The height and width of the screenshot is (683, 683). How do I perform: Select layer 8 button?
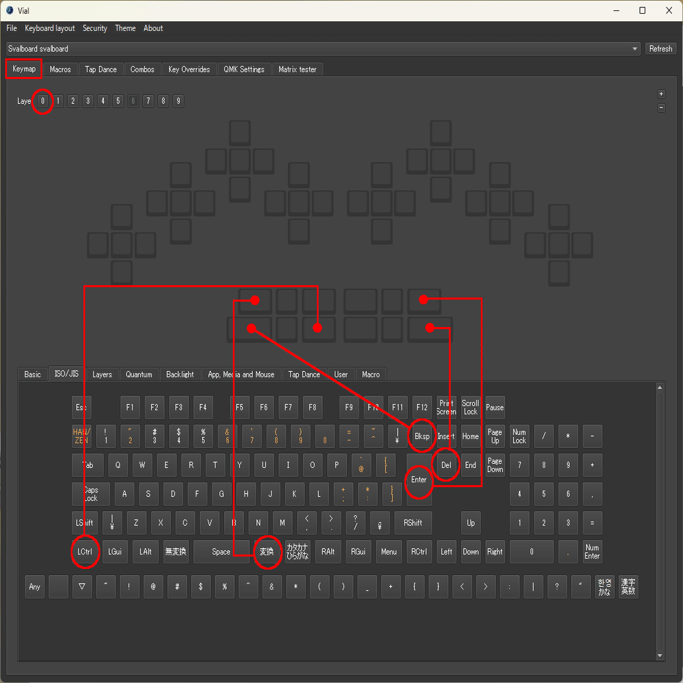[164, 101]
